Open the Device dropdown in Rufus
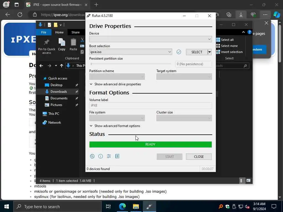283x212 pixels. 151,39
